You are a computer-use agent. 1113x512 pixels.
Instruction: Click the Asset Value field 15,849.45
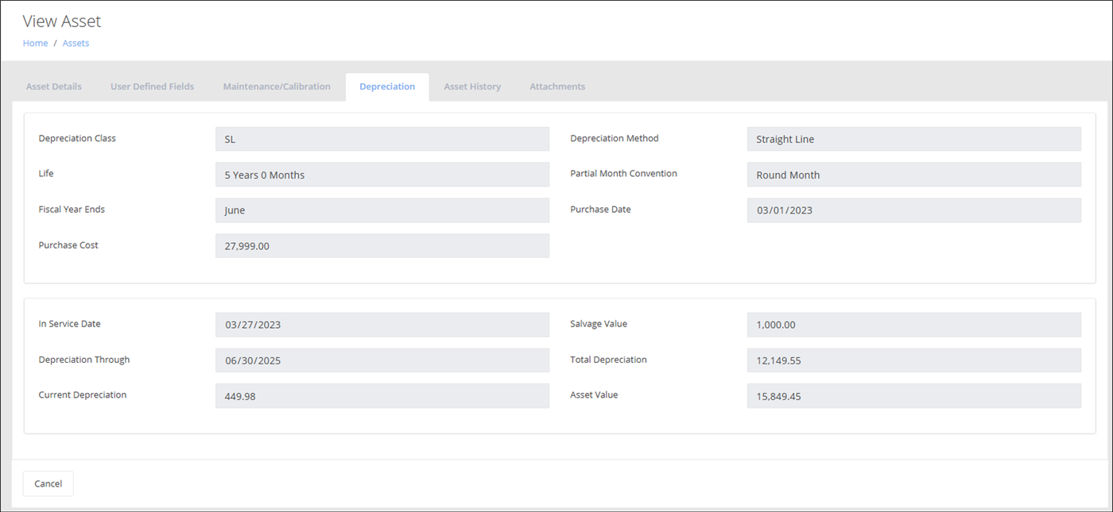914,396
